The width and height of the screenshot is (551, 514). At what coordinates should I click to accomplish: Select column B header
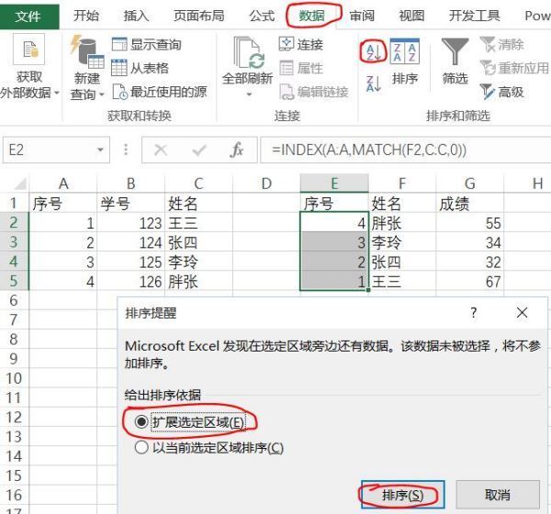(x=130, y=184)
